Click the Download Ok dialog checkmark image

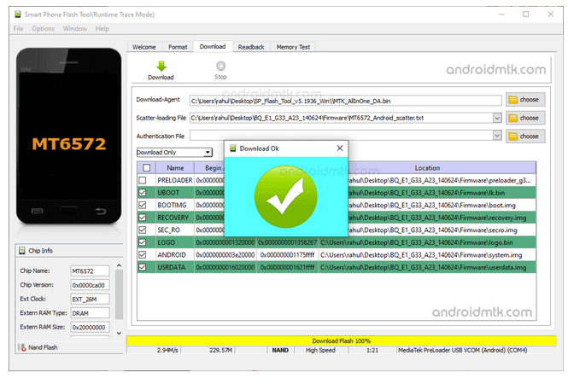pos(286,196)
